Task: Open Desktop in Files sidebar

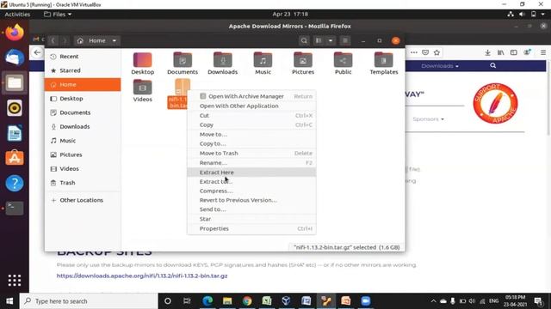Action: click(83, 99)
